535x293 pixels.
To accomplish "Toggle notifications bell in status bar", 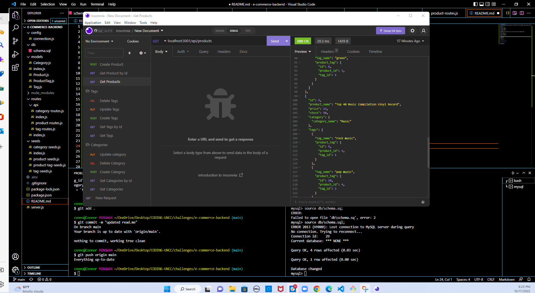I will coord(529,279).
